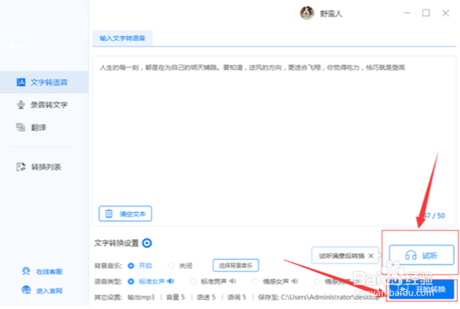460x309 pixels.
Task: Select 关闭 to disable background music
Action: point(171,266)
